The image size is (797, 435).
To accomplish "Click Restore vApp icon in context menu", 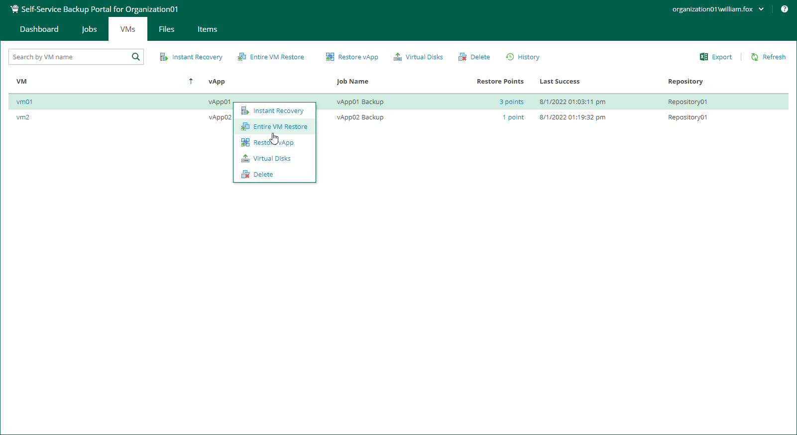I will (x=245, y=142).
